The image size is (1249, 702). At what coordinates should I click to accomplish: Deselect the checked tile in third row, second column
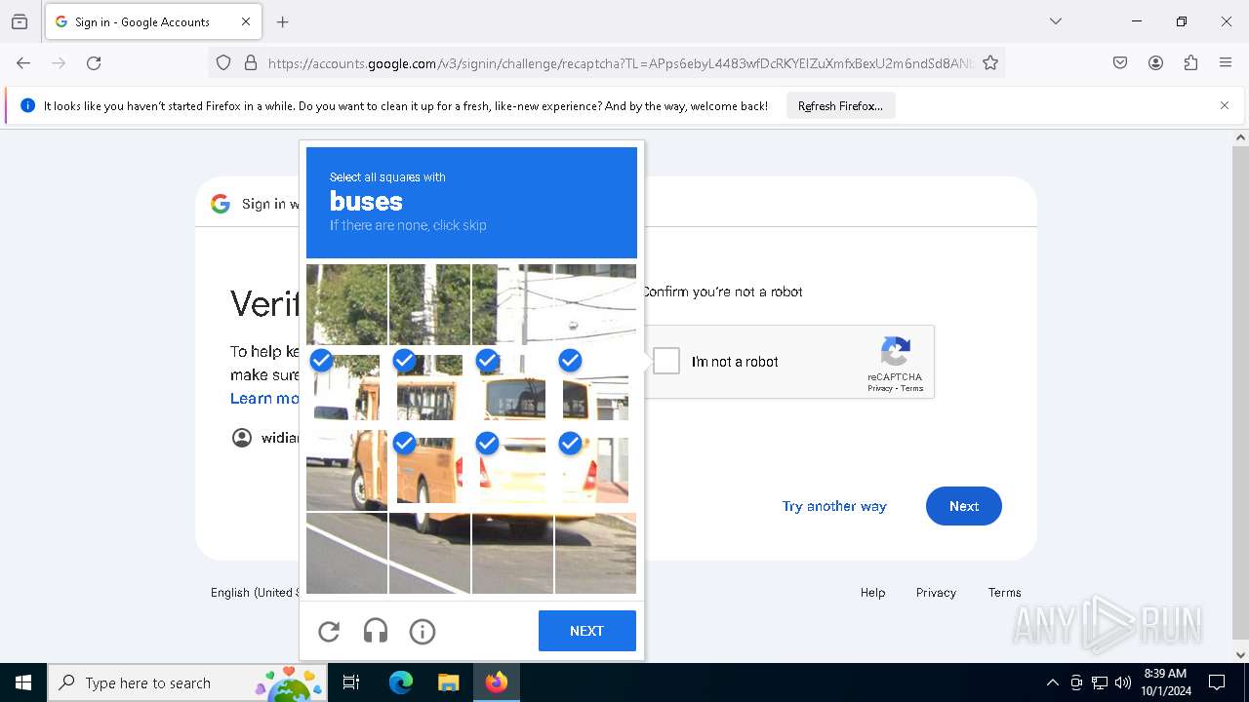click(429, 470)
